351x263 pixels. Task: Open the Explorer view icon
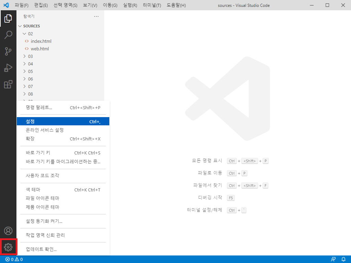pyautogui.click(x=8, y=18)
